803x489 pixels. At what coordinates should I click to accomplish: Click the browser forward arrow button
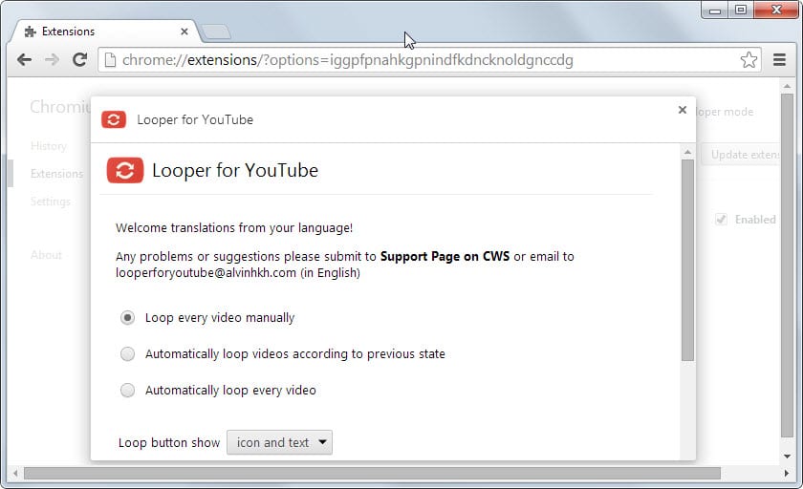[x=52, y=60]
